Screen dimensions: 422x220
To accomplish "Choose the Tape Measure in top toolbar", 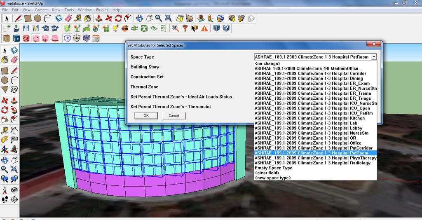I will (x=78, y=18).
